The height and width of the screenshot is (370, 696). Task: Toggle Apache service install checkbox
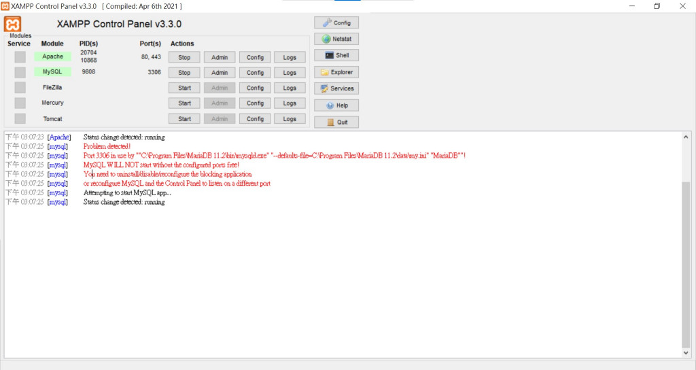tap(20, 57)
